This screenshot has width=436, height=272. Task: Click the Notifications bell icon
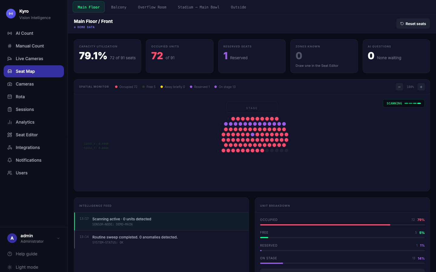tap(10, 160)
